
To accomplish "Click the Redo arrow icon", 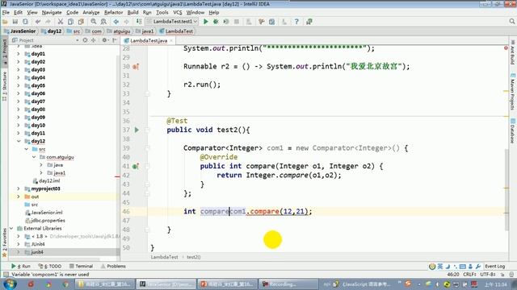I will 48,22.
